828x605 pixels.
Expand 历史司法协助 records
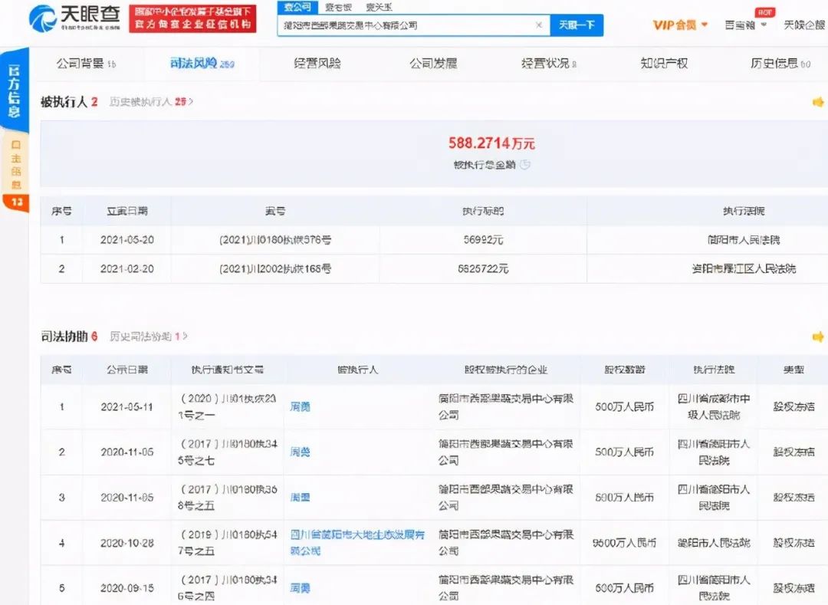pyautogui.click(x=148, y=337)
